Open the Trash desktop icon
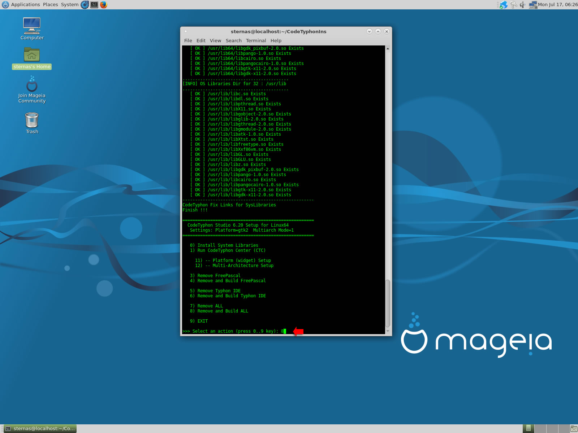This screenshot has height=433, width=578. point(32,123)
